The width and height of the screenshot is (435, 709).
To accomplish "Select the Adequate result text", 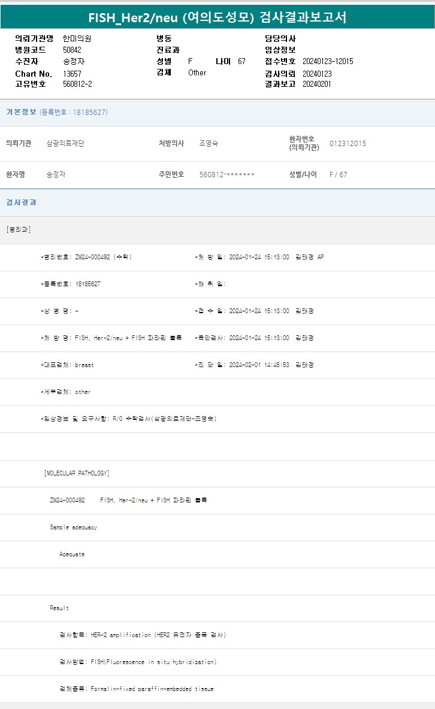I will [x=72, y=555].
